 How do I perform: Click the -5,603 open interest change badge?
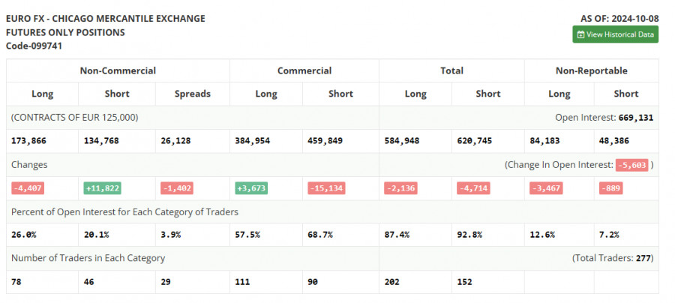632,165
